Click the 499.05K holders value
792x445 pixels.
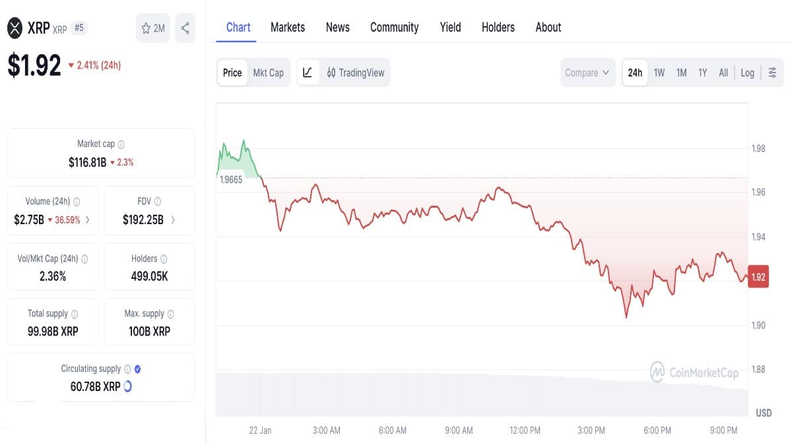click(x=150, y=276)
